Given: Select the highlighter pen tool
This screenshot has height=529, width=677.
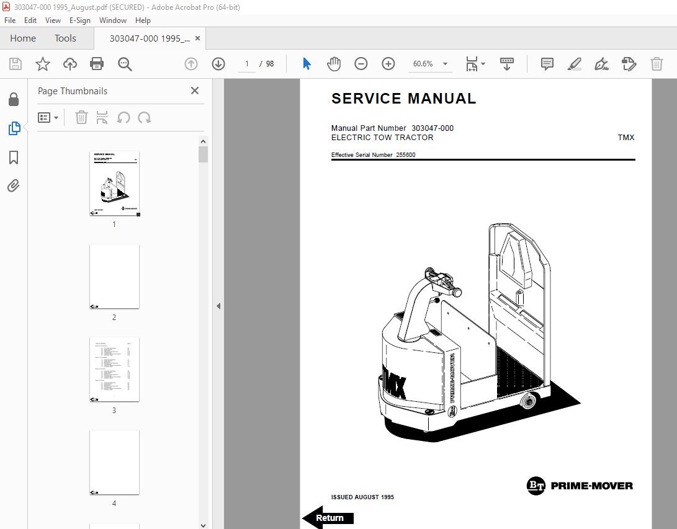Looking at the screenshot, I should pyautogui.click(x=574, y=64).
